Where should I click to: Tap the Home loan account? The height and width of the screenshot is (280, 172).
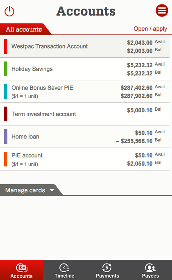(85, 137)
